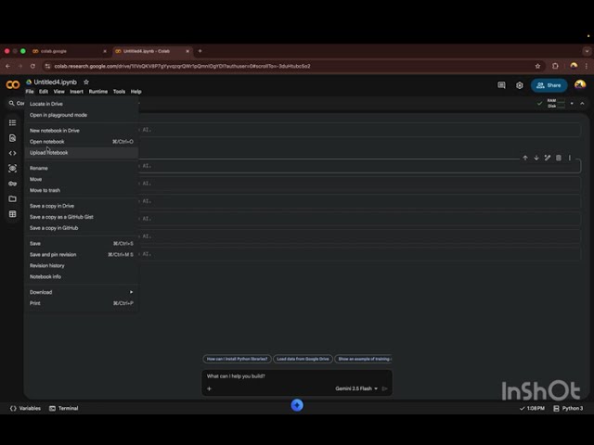Choose Open in playground mode
This screenshot has height=445, width=594.
pos(82,115)
